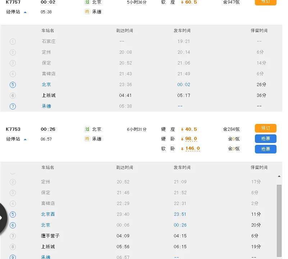Click the 预订 button for train K7757

(266, 2)
